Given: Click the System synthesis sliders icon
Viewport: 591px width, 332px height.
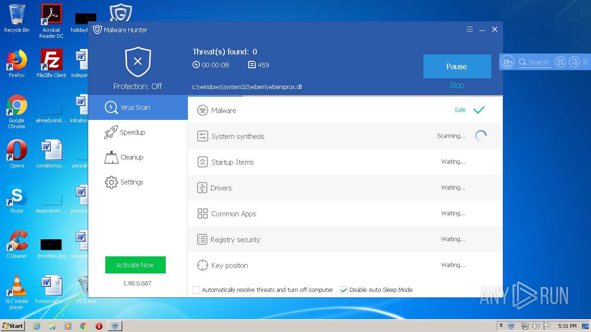Looking at the screenshot, I should click(202, 136).
